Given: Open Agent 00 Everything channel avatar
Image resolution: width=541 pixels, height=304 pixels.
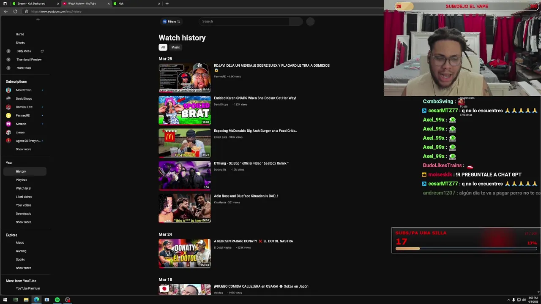Looking at the screenshot, I should (x=8, y=141).
